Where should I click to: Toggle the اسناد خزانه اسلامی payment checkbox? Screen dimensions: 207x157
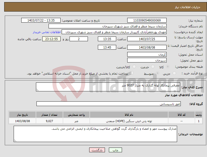click(131, 73)
